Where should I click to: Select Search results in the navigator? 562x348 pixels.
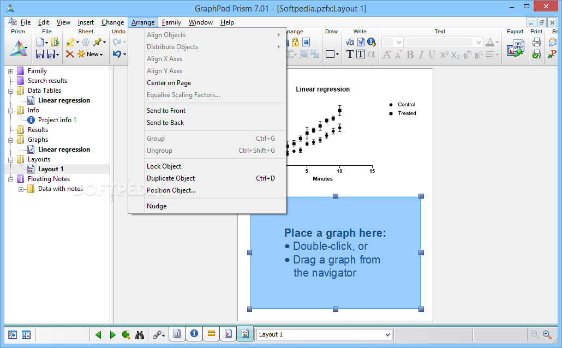point(47,81)
